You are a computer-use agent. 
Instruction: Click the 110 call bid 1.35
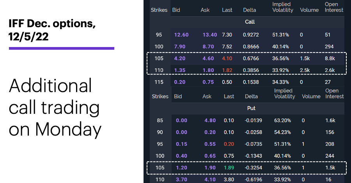point(180,70)
